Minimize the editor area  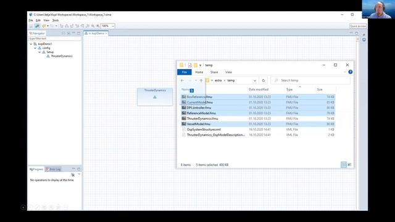351,33
